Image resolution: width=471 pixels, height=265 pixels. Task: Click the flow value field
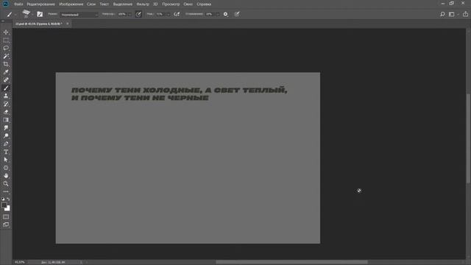point(160,14)
